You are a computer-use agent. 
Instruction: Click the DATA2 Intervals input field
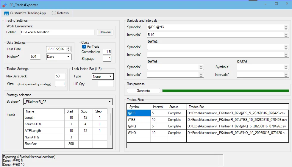click(x=216, y=55)
